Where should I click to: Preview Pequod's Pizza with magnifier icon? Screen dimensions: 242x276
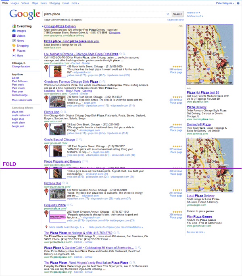click(x=71, y=205)
